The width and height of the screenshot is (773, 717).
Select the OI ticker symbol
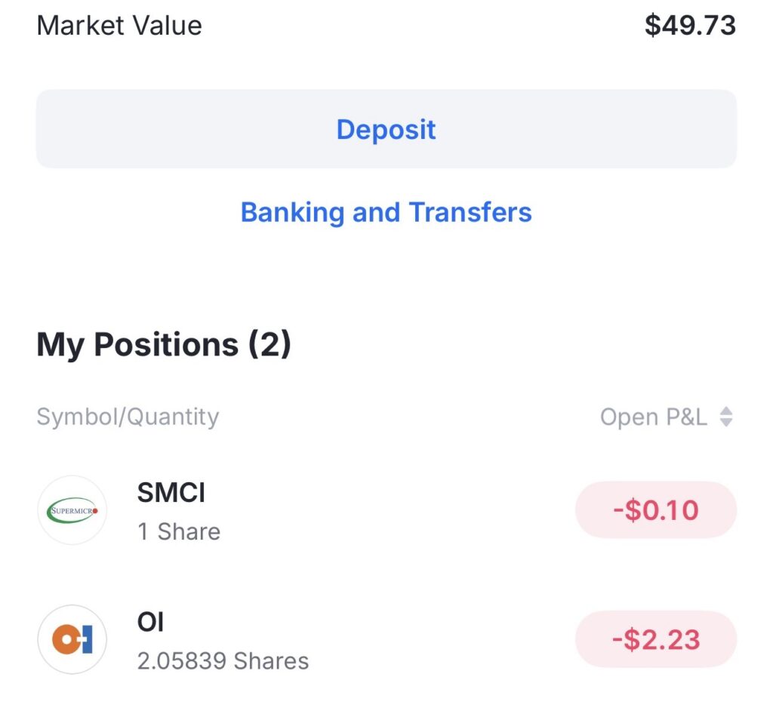coord(150,623)
